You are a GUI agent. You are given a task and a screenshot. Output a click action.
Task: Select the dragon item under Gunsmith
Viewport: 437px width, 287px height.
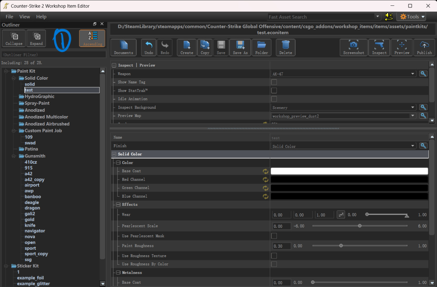(x=32, y=208)
